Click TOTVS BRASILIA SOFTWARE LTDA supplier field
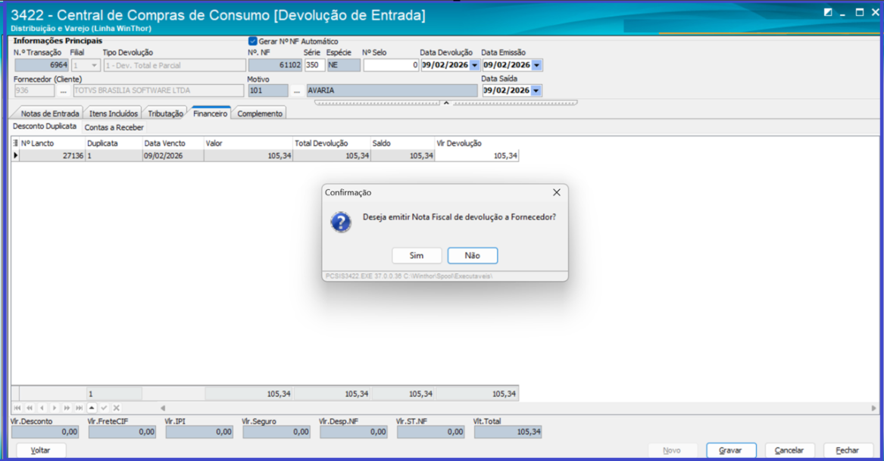 click(x=158, y=91)
